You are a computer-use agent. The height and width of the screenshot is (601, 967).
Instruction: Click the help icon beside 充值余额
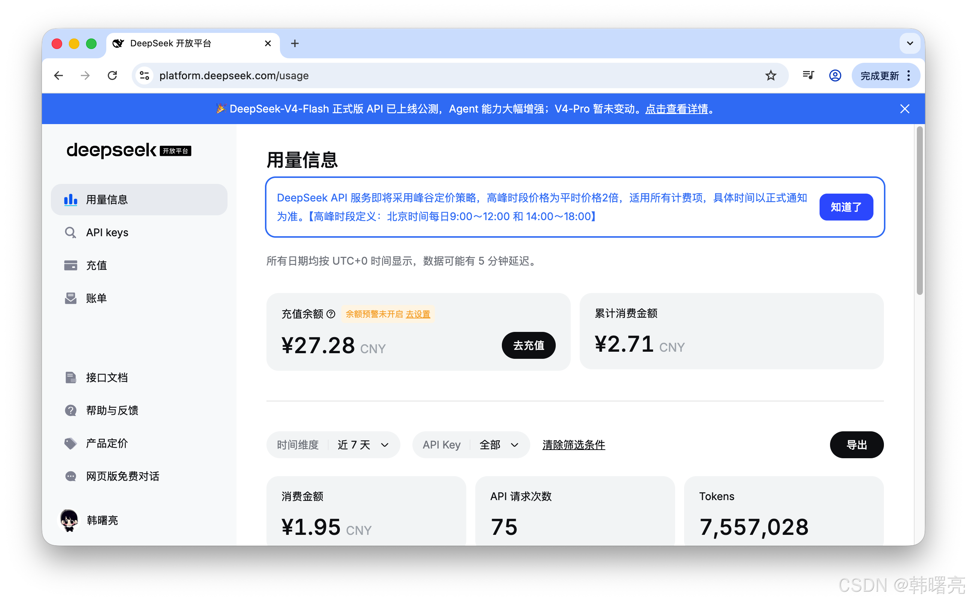tap(331, 314)
